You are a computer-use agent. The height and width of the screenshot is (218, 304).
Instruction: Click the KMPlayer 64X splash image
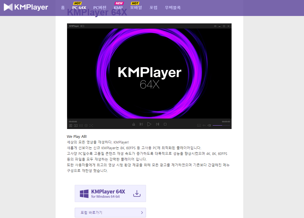tap(149, 74)
